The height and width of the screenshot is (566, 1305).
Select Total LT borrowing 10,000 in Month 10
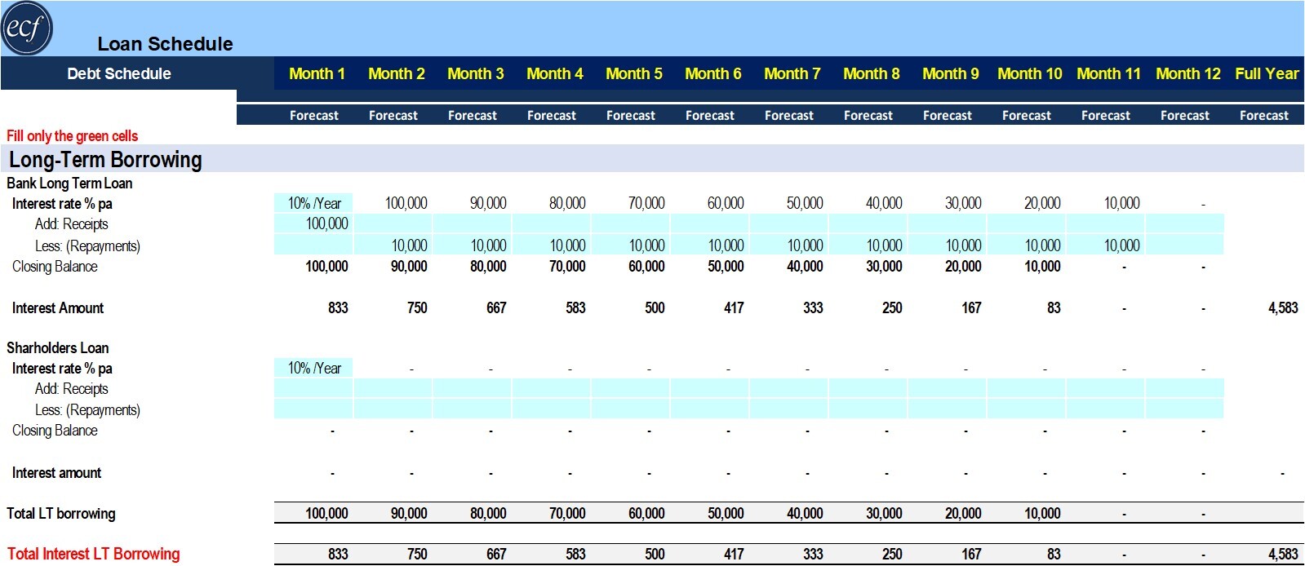pos(1042,514)
